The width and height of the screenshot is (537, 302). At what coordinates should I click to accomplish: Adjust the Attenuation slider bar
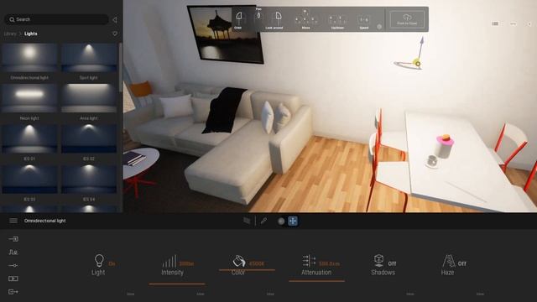(317, 281)
